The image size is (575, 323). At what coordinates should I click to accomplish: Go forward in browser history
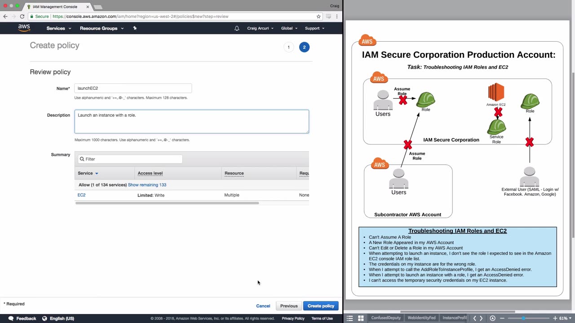pos(14,17)
